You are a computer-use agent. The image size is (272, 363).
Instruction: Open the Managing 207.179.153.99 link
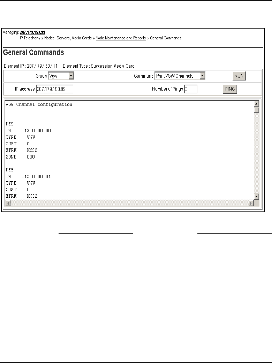(x=32, y=32)
